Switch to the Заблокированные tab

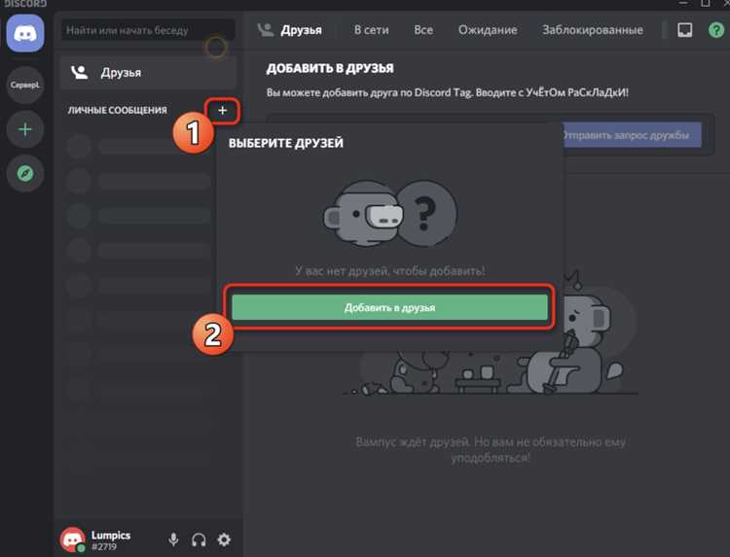(593, 30)
